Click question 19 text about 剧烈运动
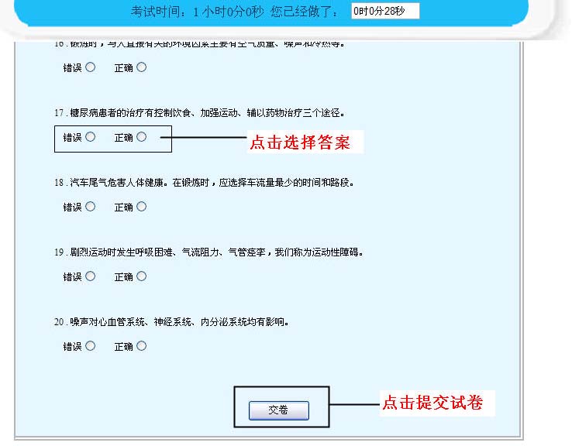Viewport: 572px width, 446px height. pos(208,252)
